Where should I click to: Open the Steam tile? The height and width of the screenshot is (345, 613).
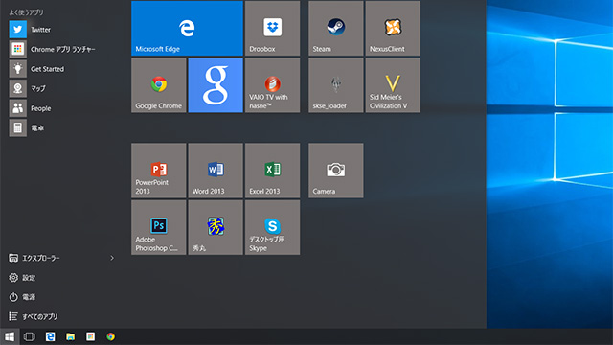(336, 28)
